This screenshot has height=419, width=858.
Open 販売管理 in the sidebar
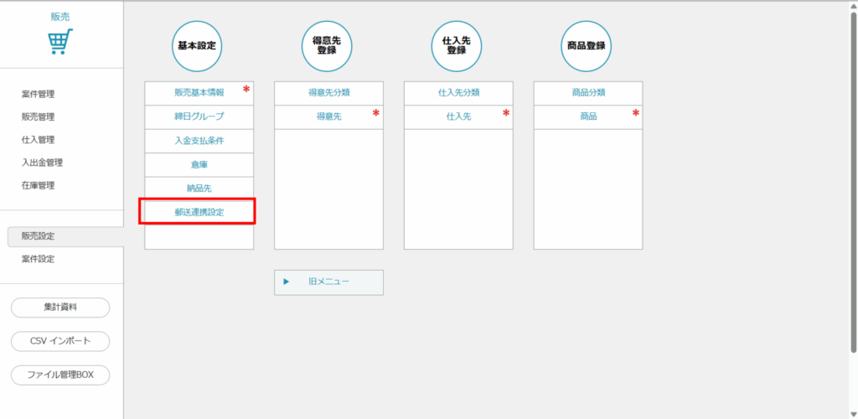[x=39, y=116]
